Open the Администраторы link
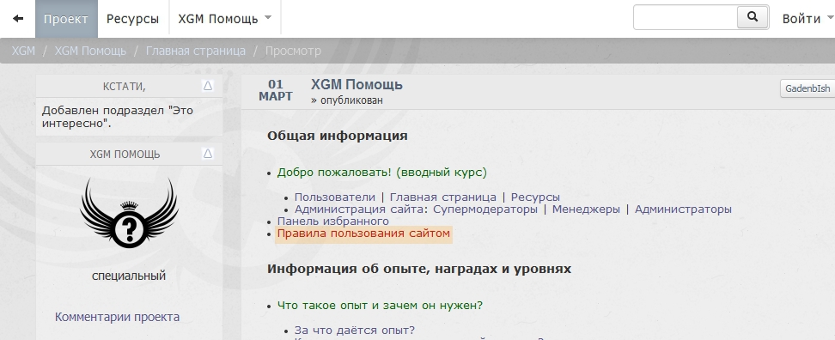 coord(683,209)
